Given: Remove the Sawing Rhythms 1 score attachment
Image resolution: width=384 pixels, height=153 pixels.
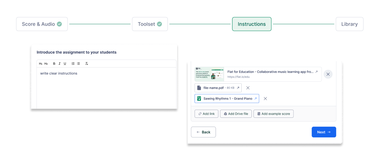Looking at the screenshot, I should pyautogui.click(x=265, y=99).
